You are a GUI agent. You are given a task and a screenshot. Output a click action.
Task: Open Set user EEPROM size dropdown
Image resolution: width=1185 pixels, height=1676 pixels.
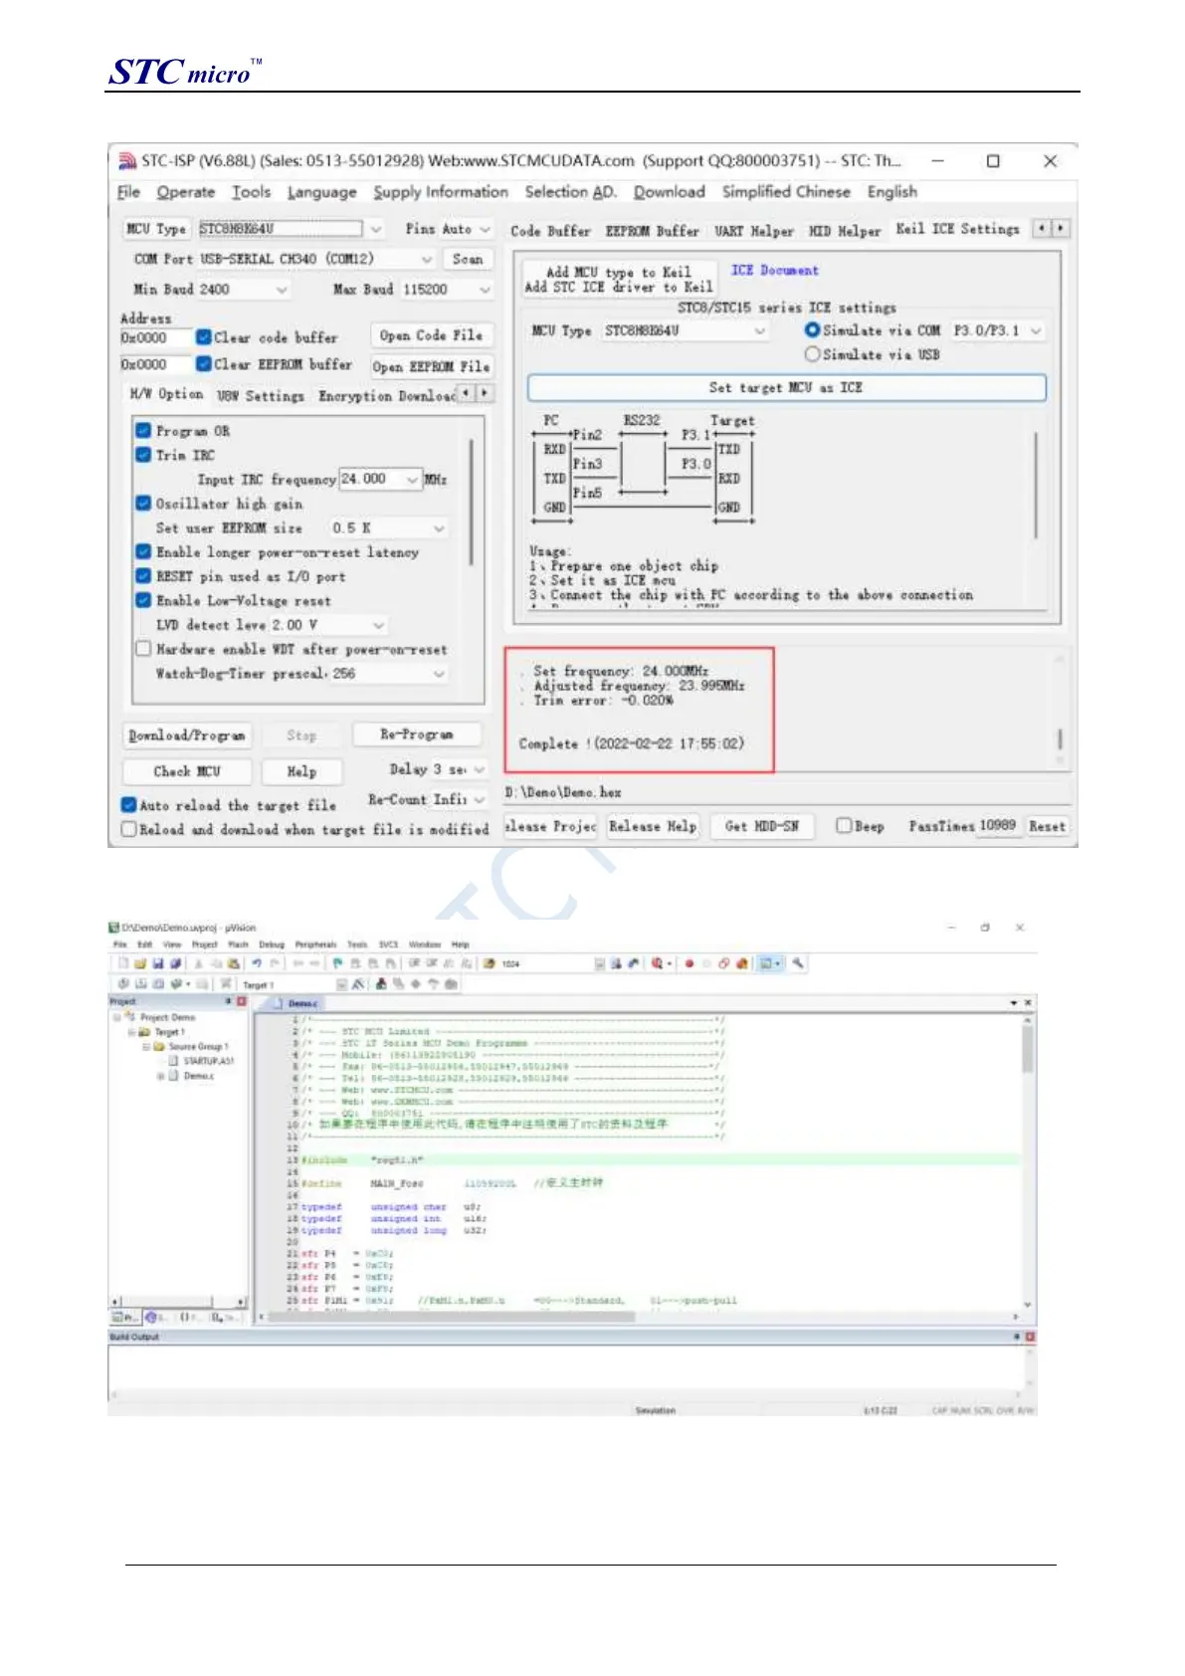438,528
